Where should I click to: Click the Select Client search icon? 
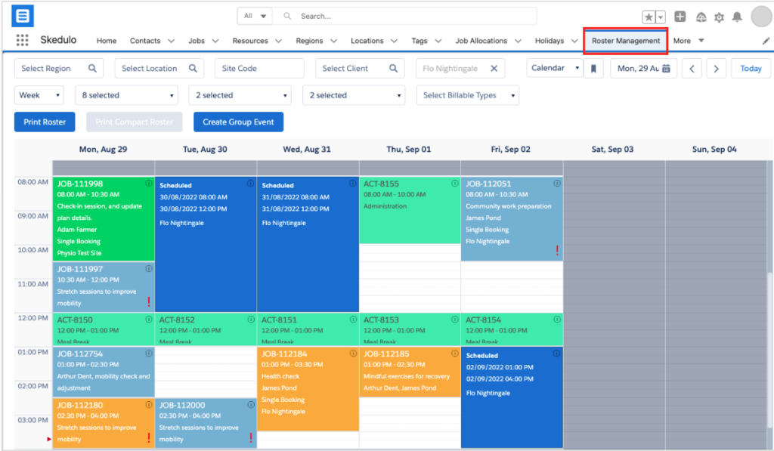(x=393, y=69)
